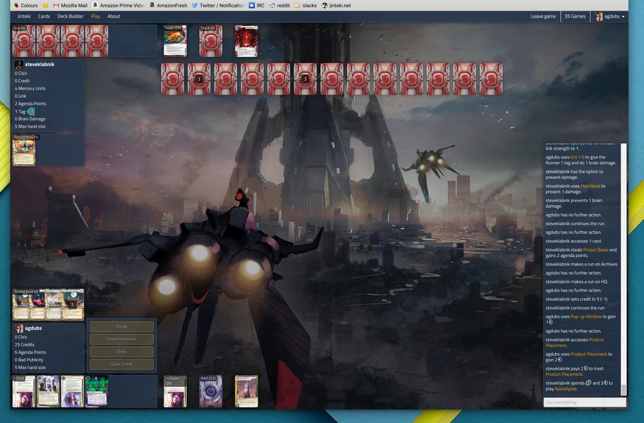Click the Trash Resource button
This screenshot has width=644, height=423.
pos(121,339)
